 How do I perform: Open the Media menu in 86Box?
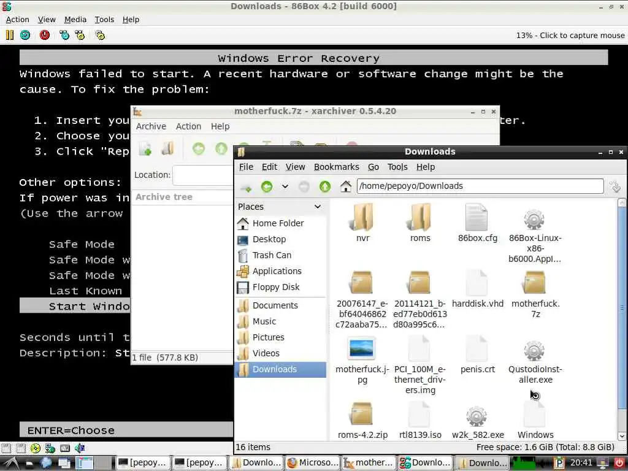(x=75, y=19)
